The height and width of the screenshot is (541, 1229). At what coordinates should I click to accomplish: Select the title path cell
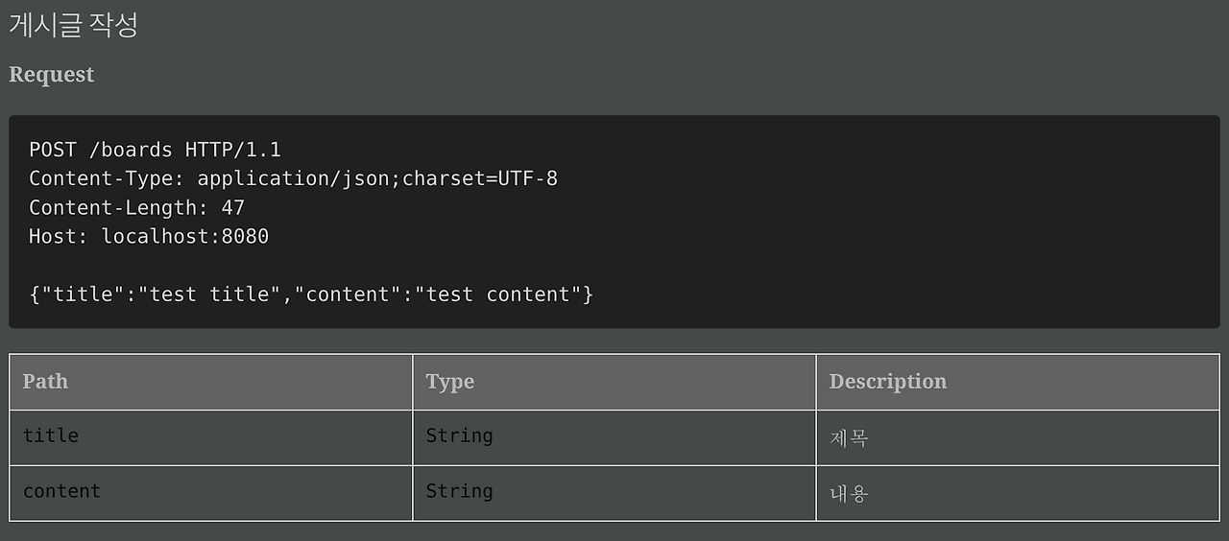click(x=51, y=435)
